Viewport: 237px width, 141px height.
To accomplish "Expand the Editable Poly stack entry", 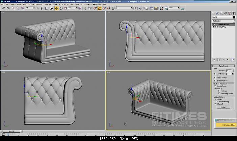I will (x=214, y=27).
